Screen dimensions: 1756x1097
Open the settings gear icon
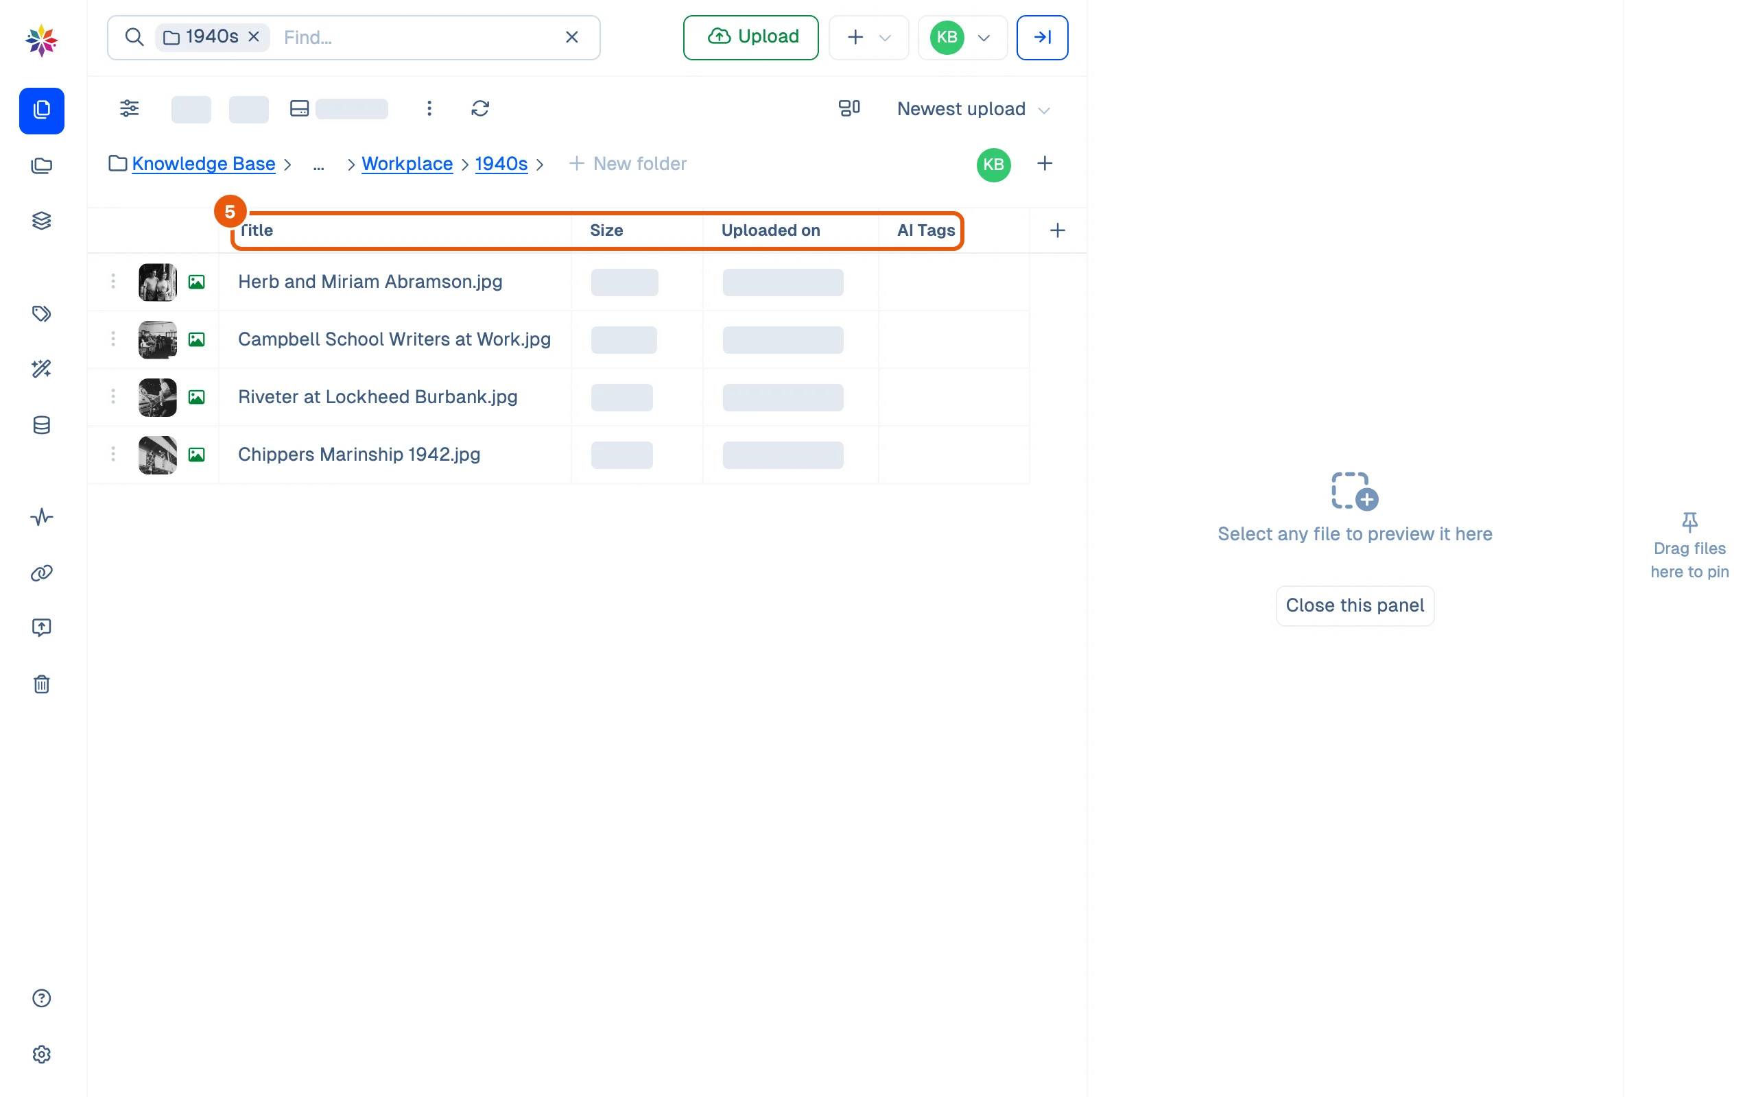[x=41, y=1054]
